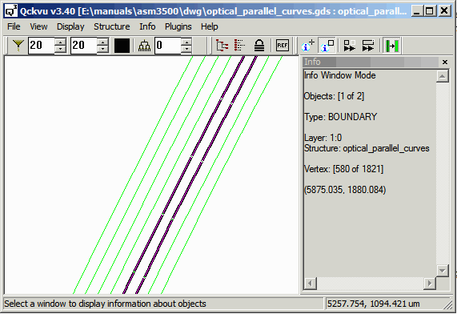
Task: Click the 'Info Window Mode' text
Action: pyautogui.click(x=340, y=75)
